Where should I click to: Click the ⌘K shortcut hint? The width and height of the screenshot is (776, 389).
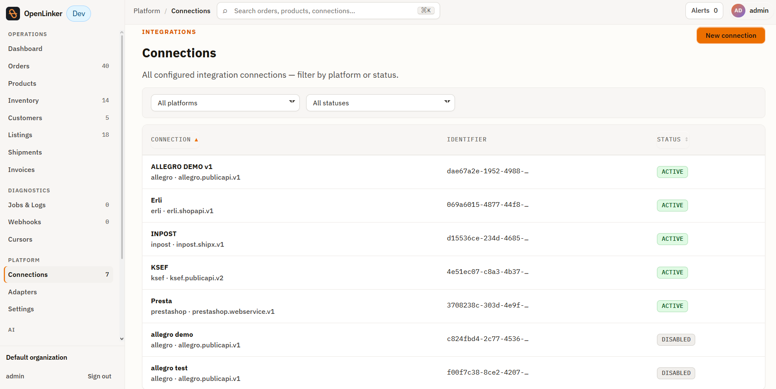coord(426,11)
